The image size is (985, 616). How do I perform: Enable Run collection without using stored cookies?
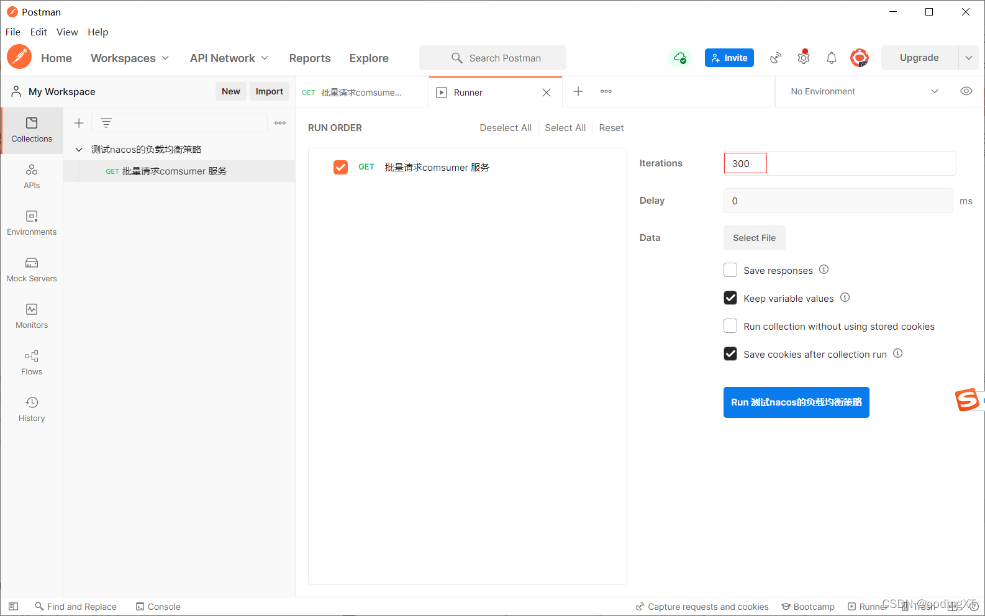pos(730,326)
